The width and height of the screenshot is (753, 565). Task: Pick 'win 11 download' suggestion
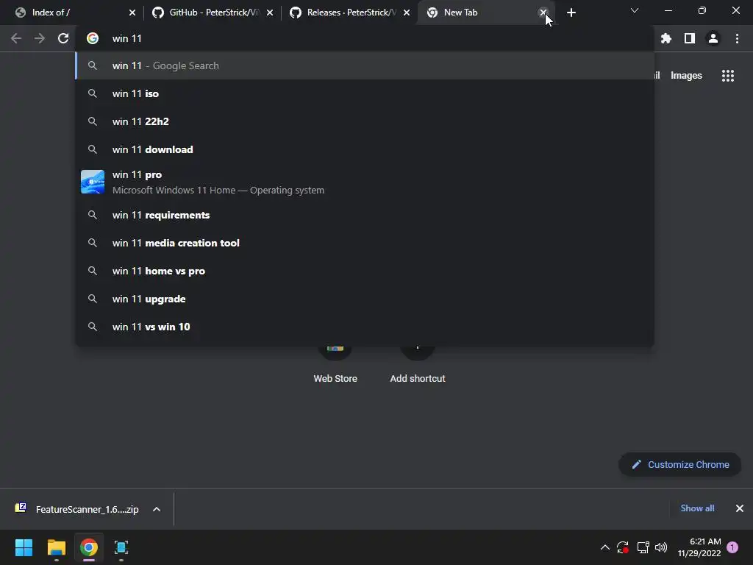pyautogui.click(x=365, y=149)
